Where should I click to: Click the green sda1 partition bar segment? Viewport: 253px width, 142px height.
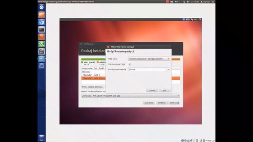(93, 59)
